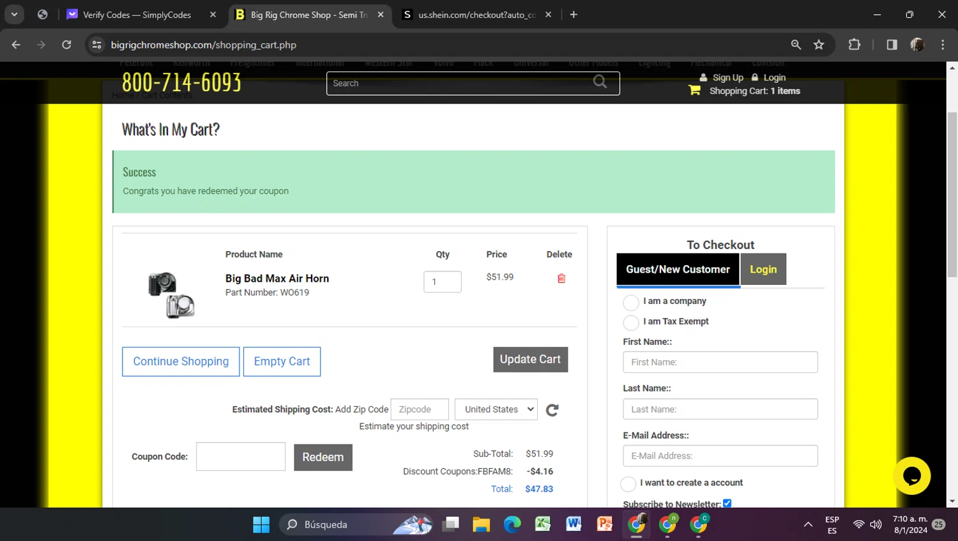958x541 pixels.
Task: View site information icon in address bar
Action: (97, 45)
